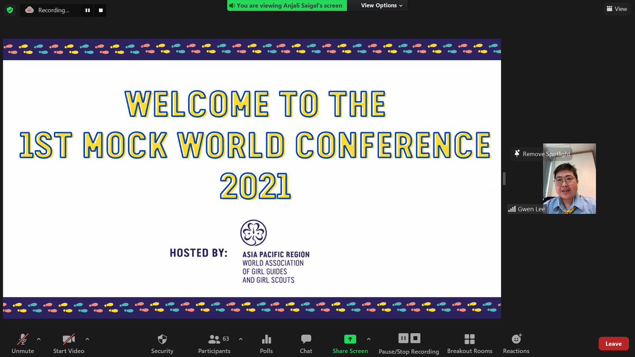
Task: Click the cloud Recording indicator icon
Action: (x=30, y=10)
